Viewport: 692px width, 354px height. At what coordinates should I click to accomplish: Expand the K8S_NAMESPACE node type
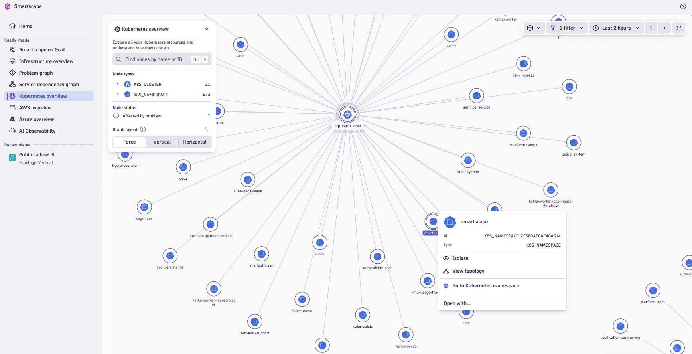point(117,94)
